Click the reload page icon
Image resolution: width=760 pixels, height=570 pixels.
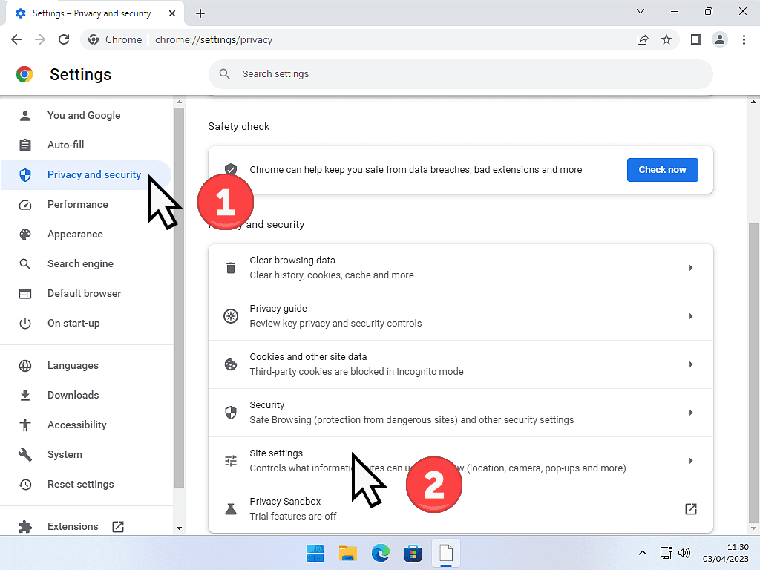(x=64, y=39)
